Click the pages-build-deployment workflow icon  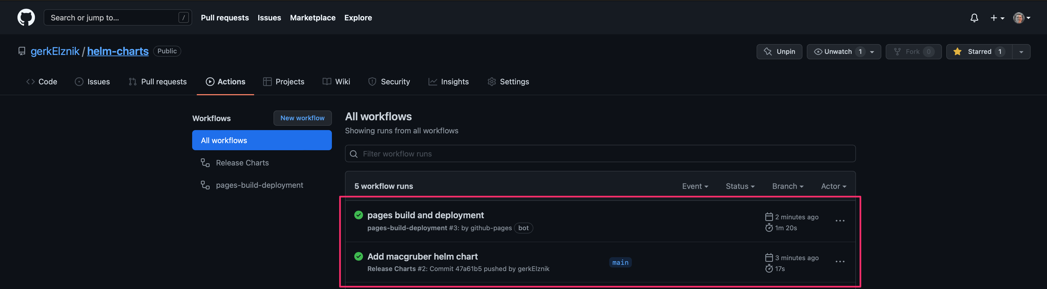pyautogui.click(x=205, y=185)
